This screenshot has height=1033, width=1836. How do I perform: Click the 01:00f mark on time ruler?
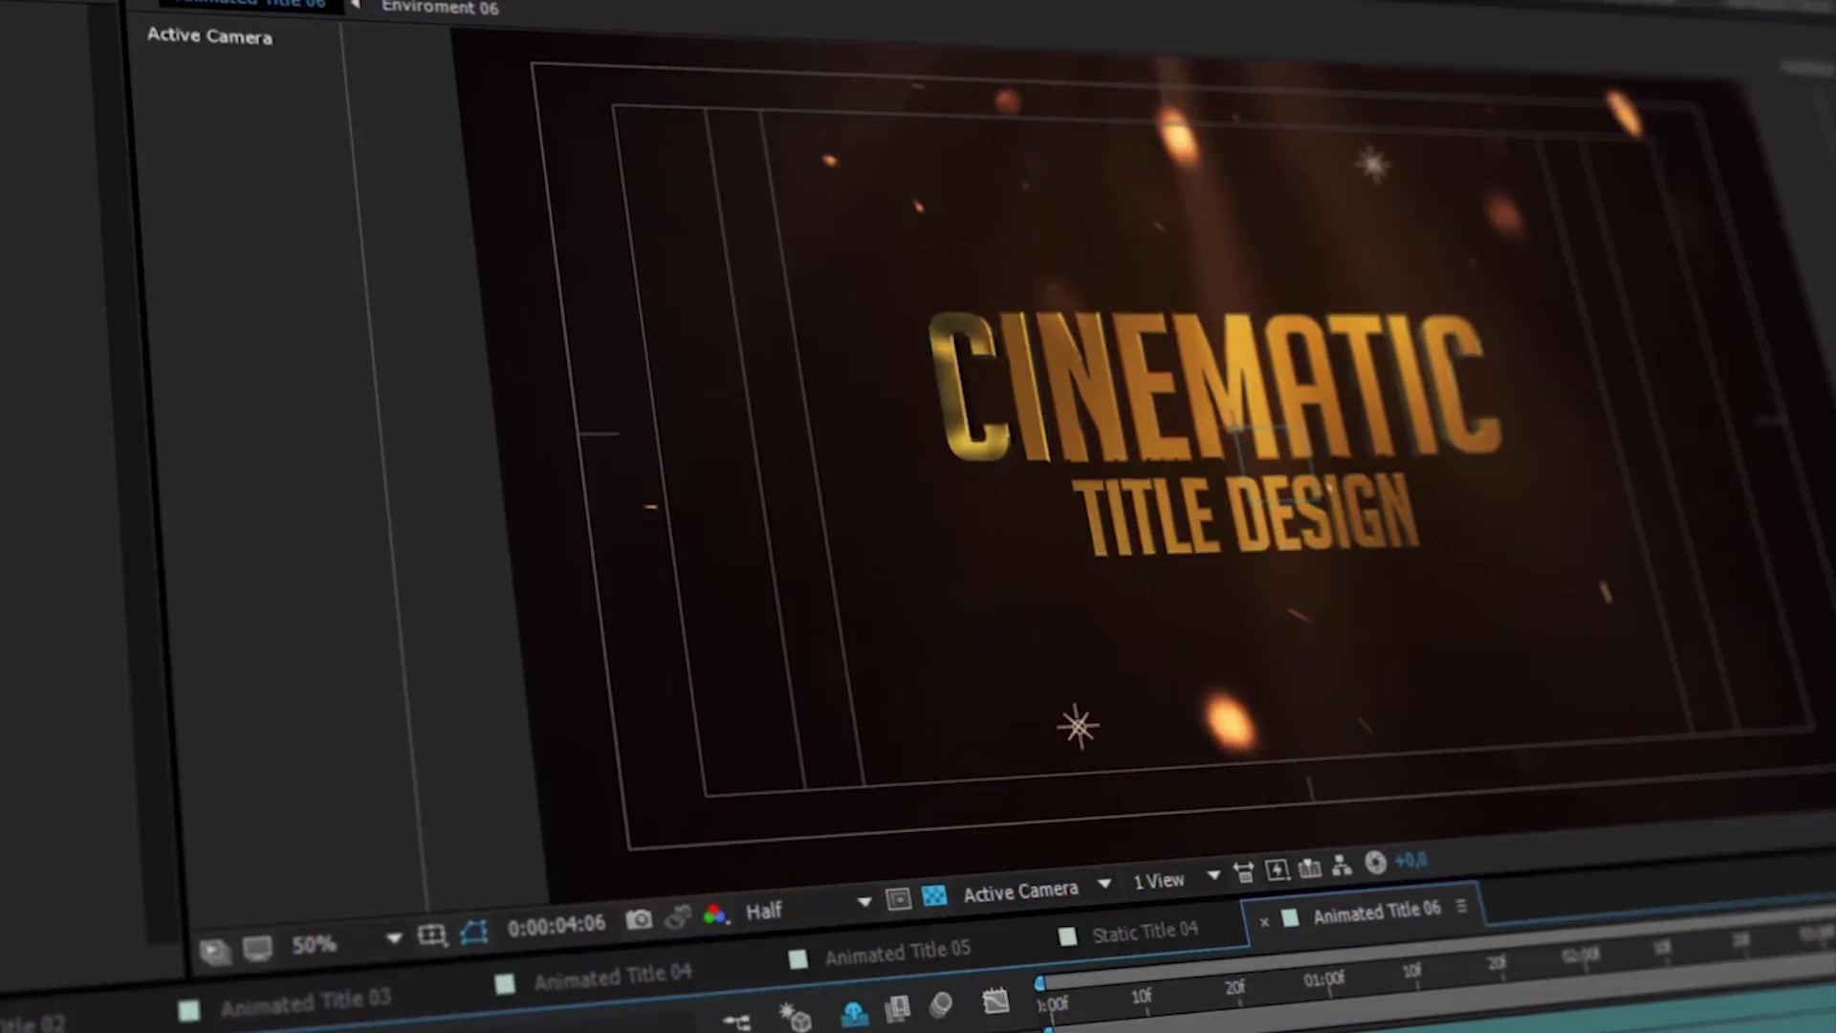pyautogui.click(x=1324, y=980)
